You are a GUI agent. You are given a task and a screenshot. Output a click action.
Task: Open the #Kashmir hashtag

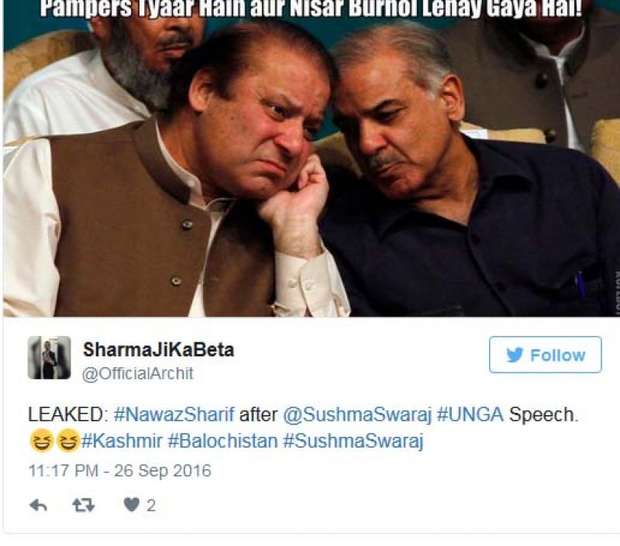point(122,441)
